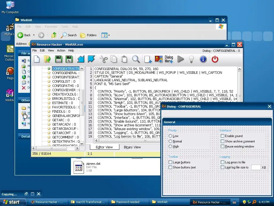
Task: Check Large buttons checkbox
Action: (170, 162)
